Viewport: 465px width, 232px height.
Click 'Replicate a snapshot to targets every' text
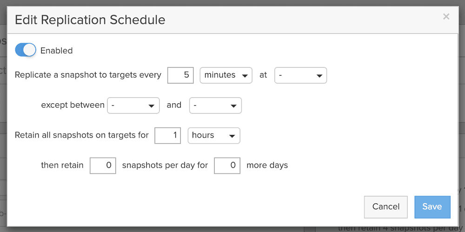point(88,75)
